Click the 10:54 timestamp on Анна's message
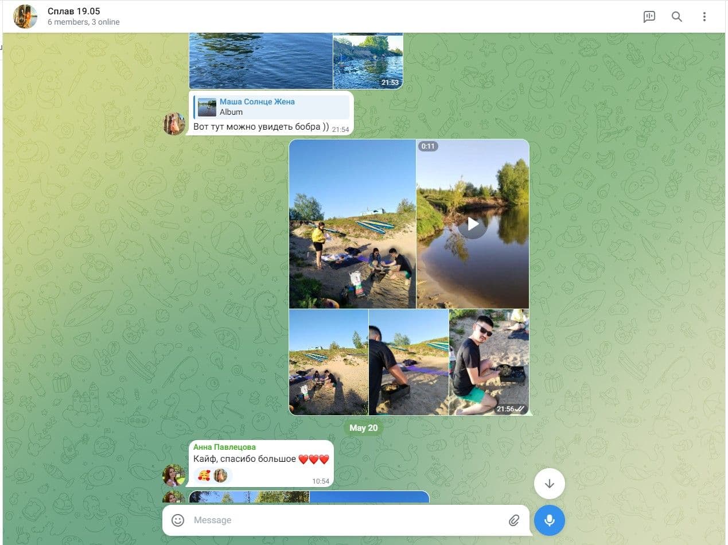Viewport: 728px width, 545px height. coord(321,481)
